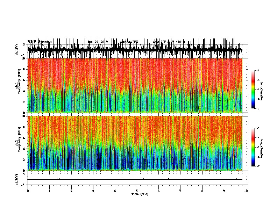Click the '-3' label on ch.1 colorbar
Image resolution: width=277 pixels, height=214 pixels.
(258, 71)
